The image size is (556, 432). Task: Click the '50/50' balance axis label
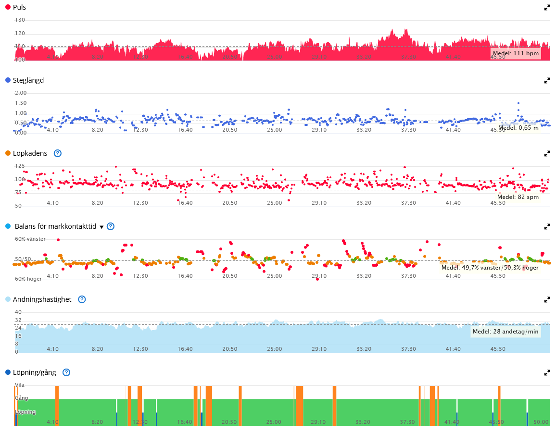pyautogui.click(x=23, y=259)
